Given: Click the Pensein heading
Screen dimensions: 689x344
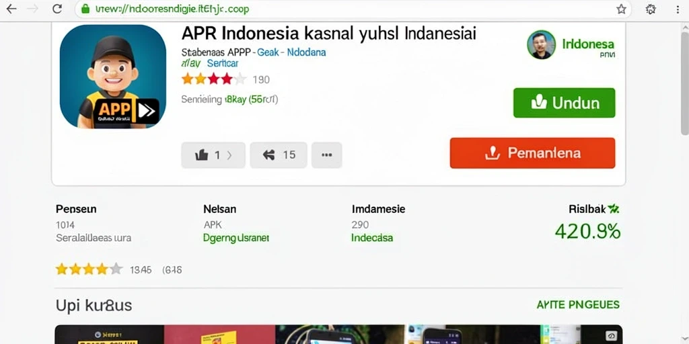Looking at the screenshot, I should point(76,209).
